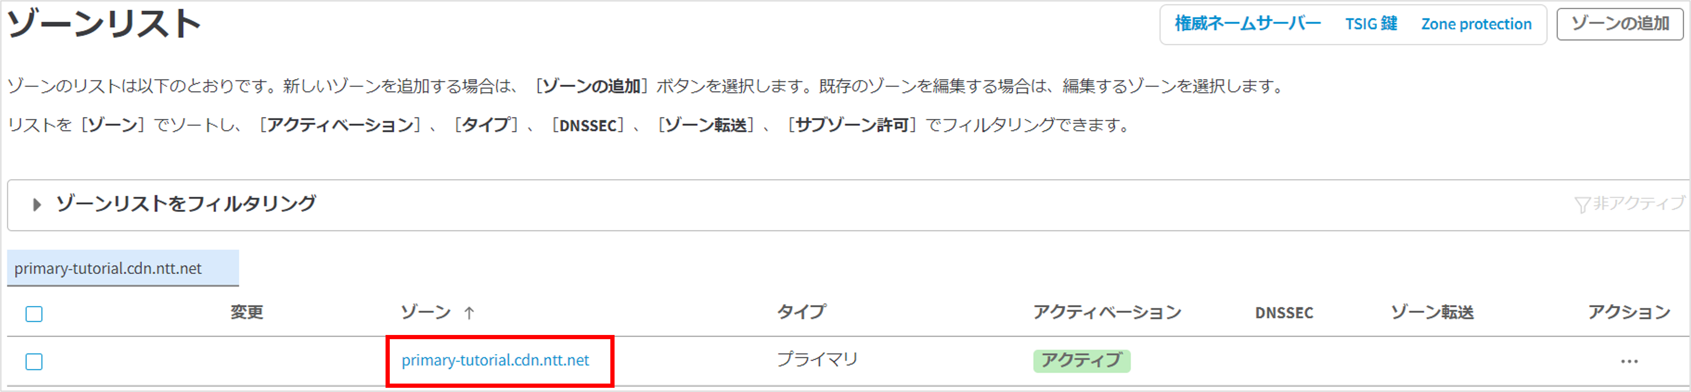Open the three-dot actions menu for primary-tutorial zone
Viewport: 1691px width, 392px height.
1628,361
